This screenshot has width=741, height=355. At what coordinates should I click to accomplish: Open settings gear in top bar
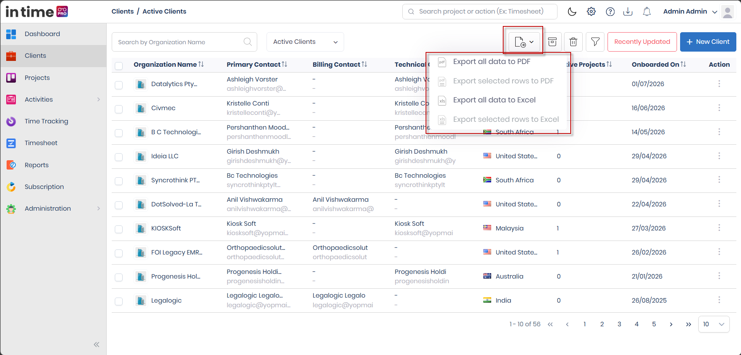click(591, 12)
